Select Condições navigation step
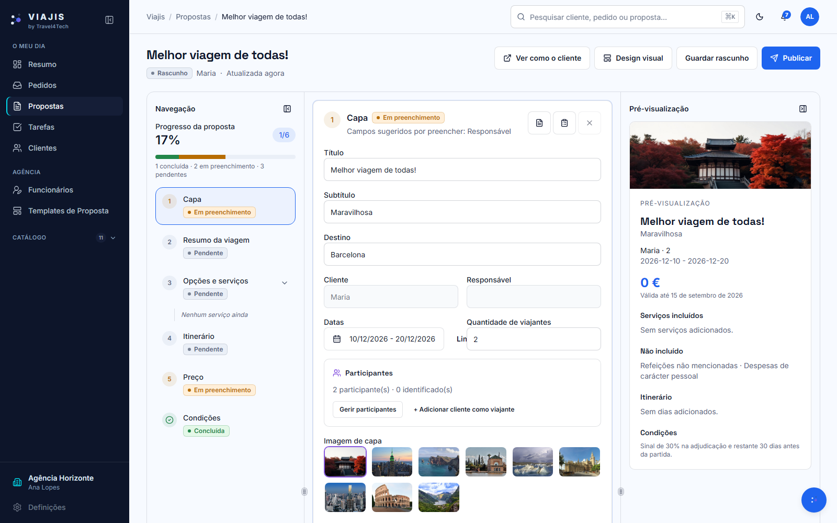The height and width of the screenshot is (523, 837). (x=225, y=425)
